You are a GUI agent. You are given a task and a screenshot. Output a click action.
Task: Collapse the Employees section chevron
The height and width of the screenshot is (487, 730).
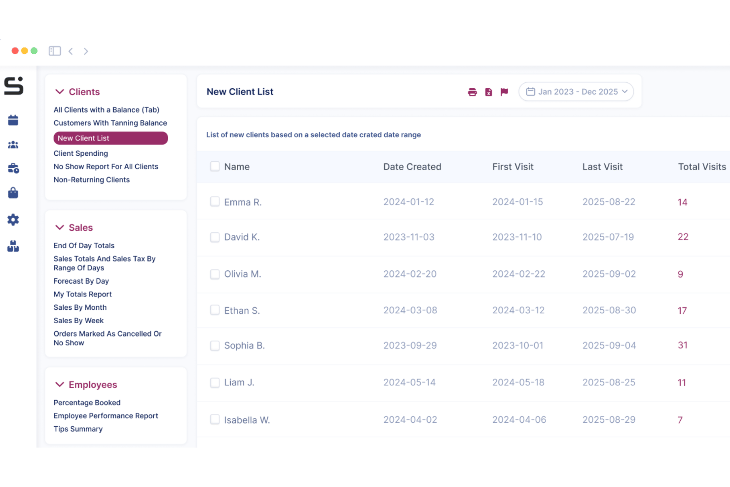(x=60, y=384)
